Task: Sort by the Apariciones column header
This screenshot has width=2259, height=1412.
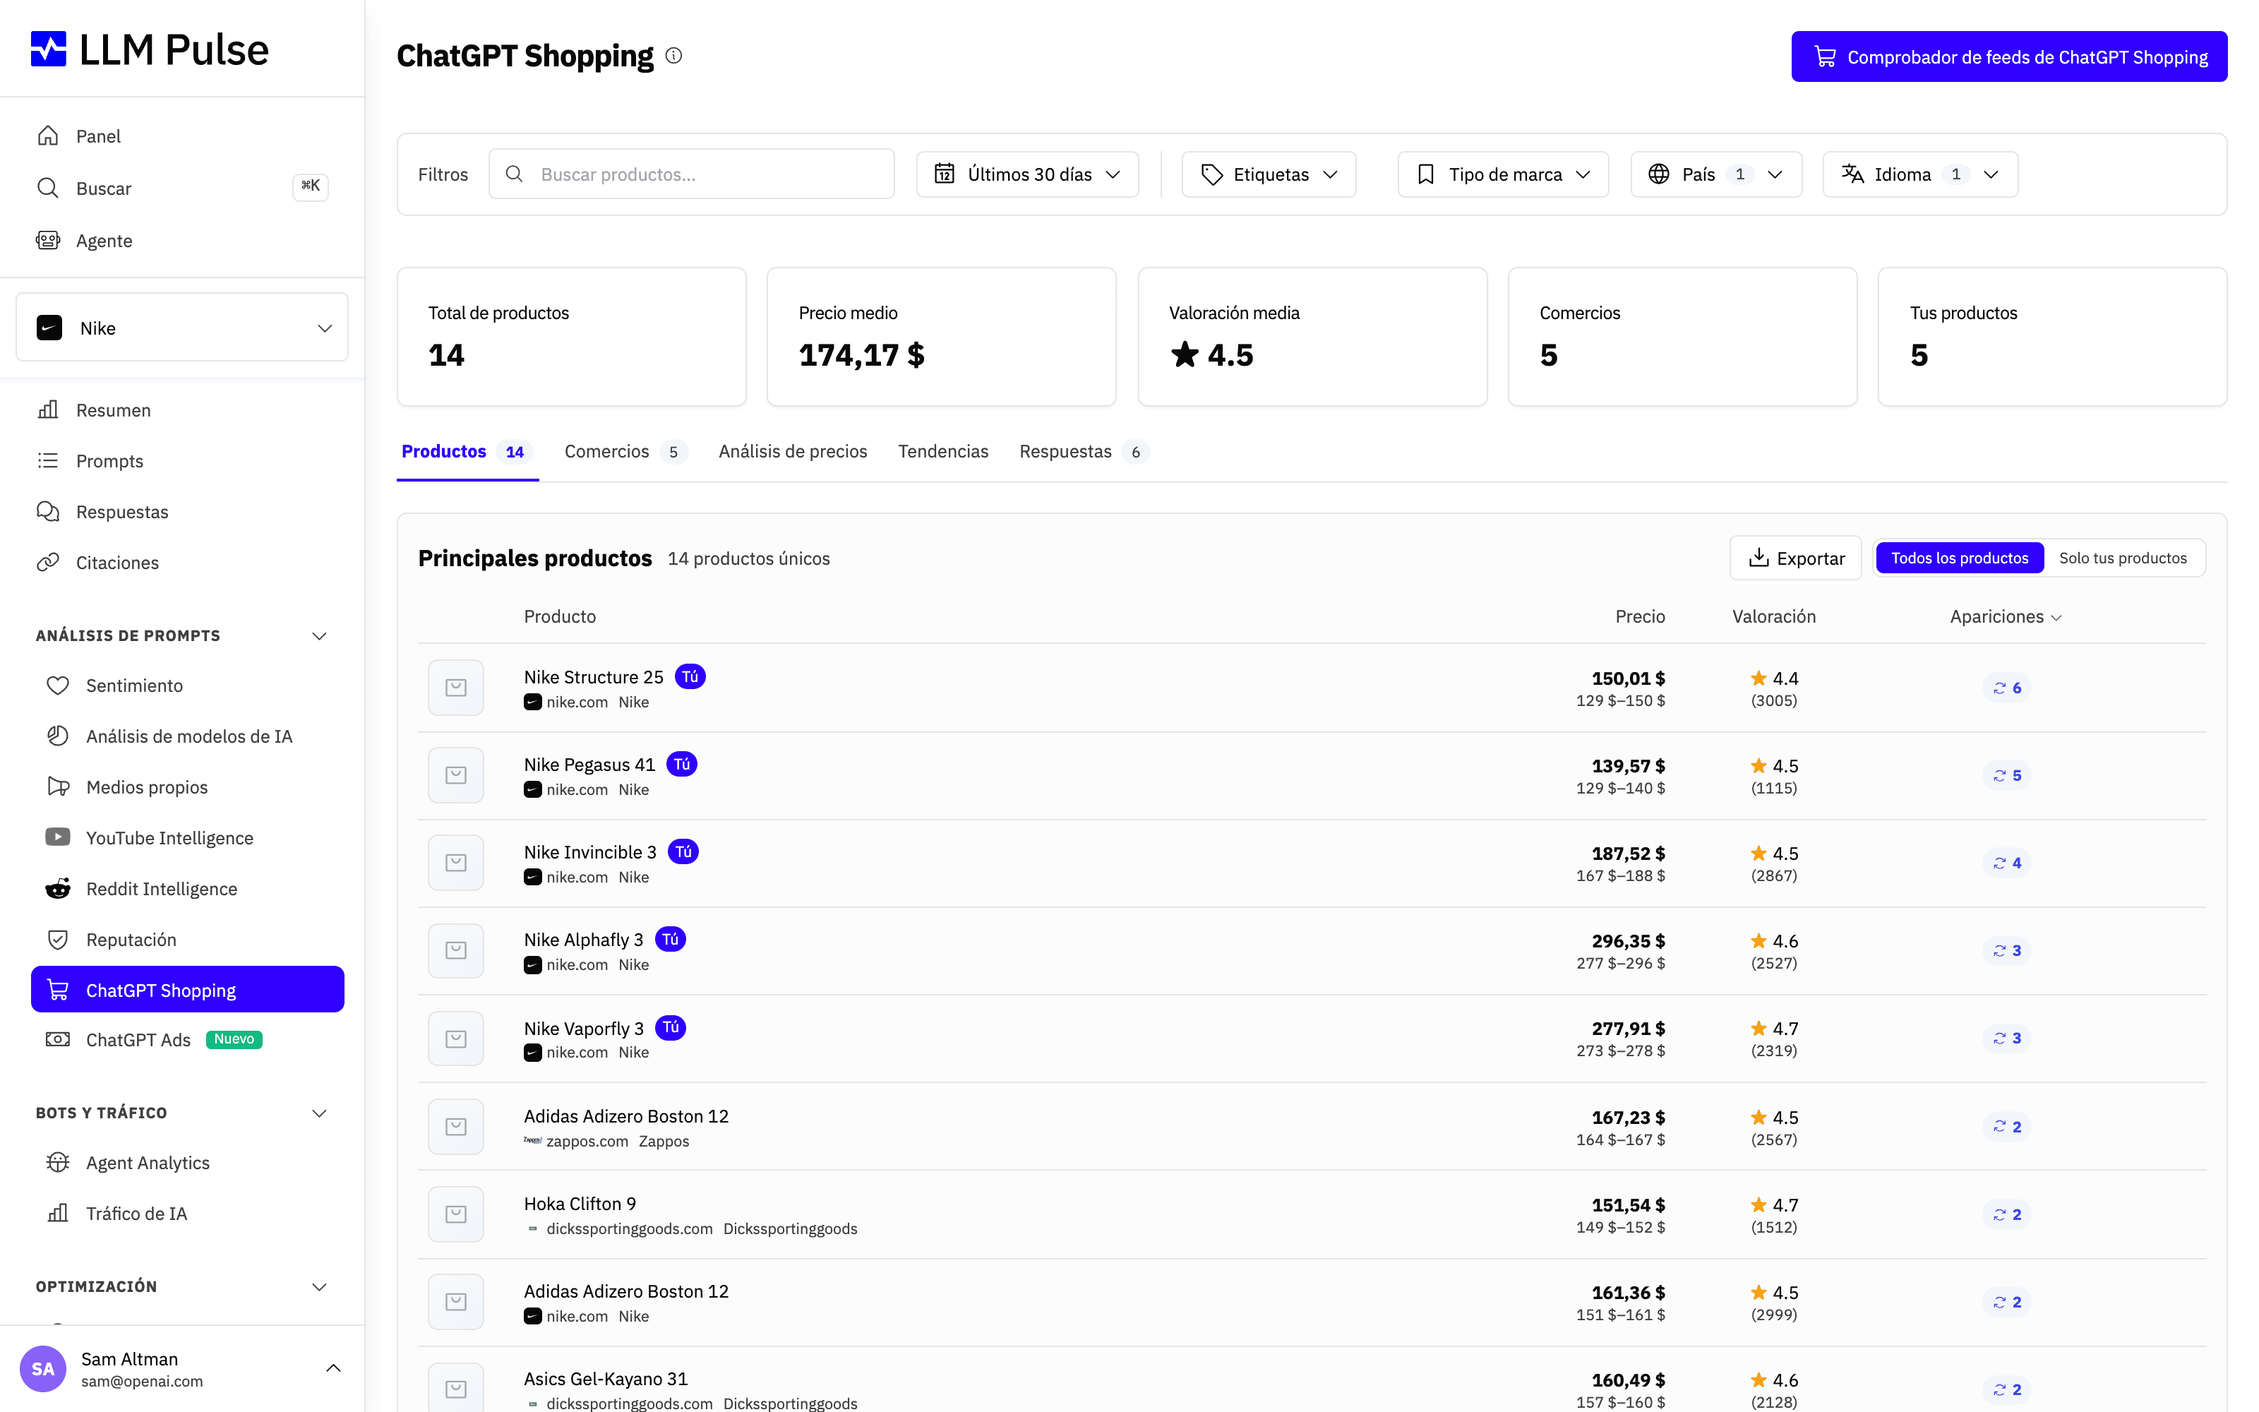Action: point(2005,616)
